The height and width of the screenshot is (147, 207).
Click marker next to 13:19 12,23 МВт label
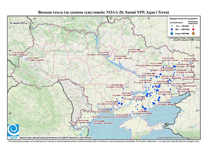(114, 60)
